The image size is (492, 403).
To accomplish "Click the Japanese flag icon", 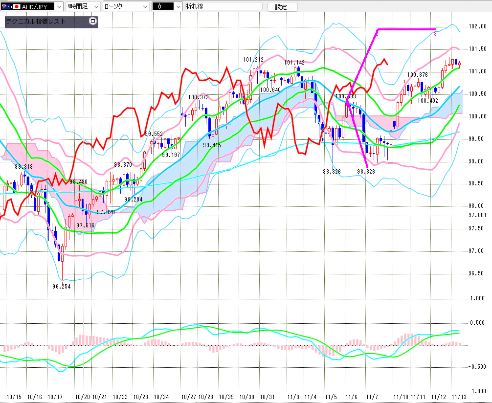I will pyautogui.click(x=16, y=7).
